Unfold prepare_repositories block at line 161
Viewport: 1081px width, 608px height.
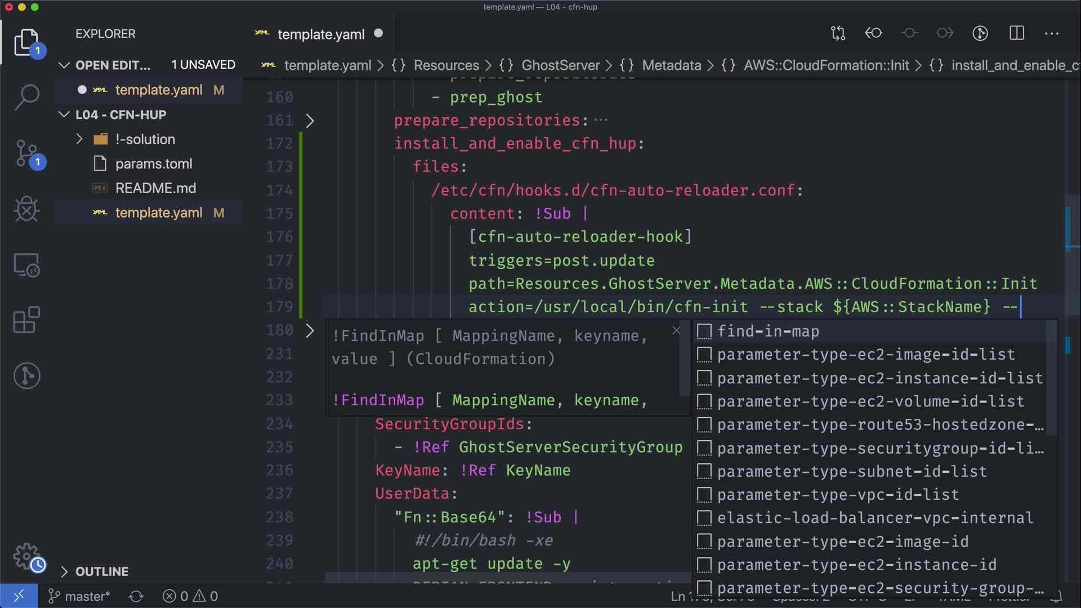pos(310,120)
